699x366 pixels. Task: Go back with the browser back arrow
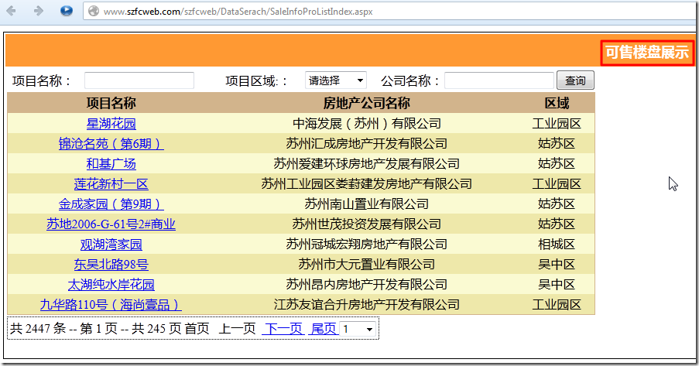coord(11,11)
